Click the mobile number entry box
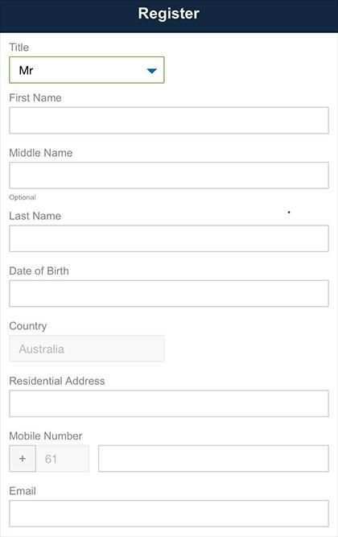The height and width of the screenshot is (537, 338). (x=213, y=459)
